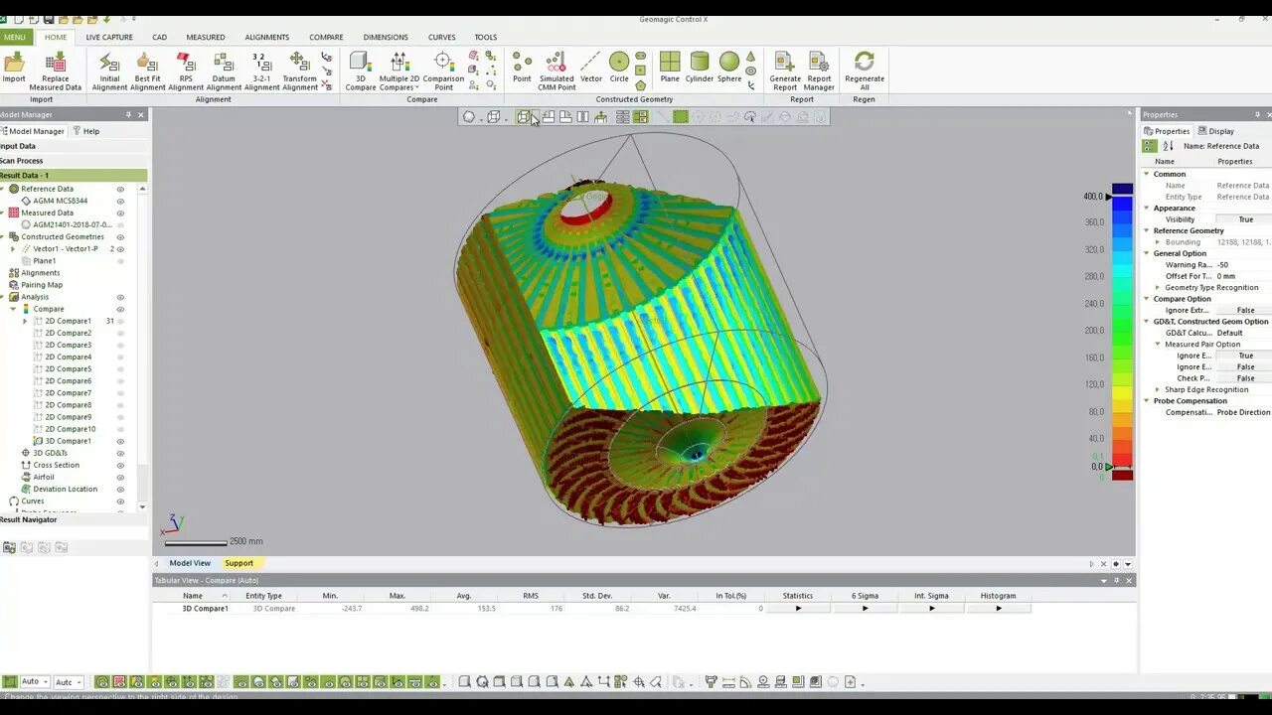Click the Model Manager vertical scrollbar
Screen dimensions: 1272x715
[142, 348]
